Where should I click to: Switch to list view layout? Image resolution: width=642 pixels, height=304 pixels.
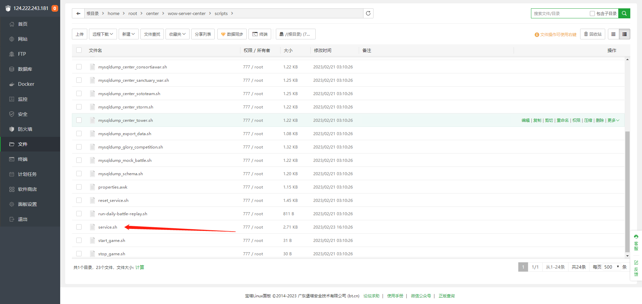[x=625, y=34]
